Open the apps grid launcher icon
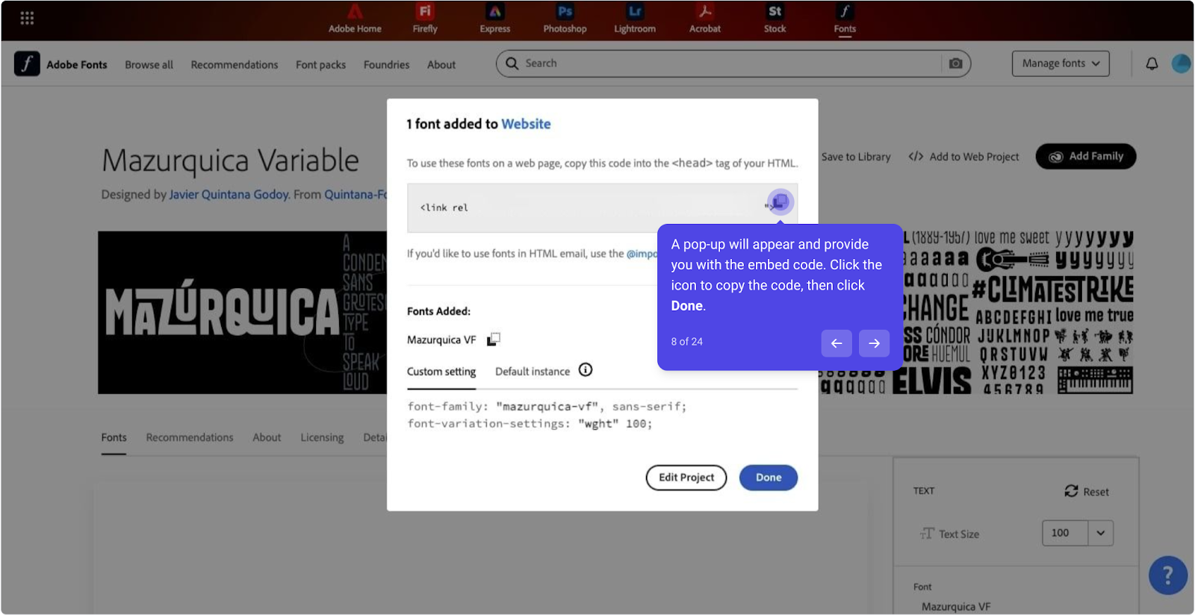The height and width of the screenshot is (615, 1195). pos(27,18)
